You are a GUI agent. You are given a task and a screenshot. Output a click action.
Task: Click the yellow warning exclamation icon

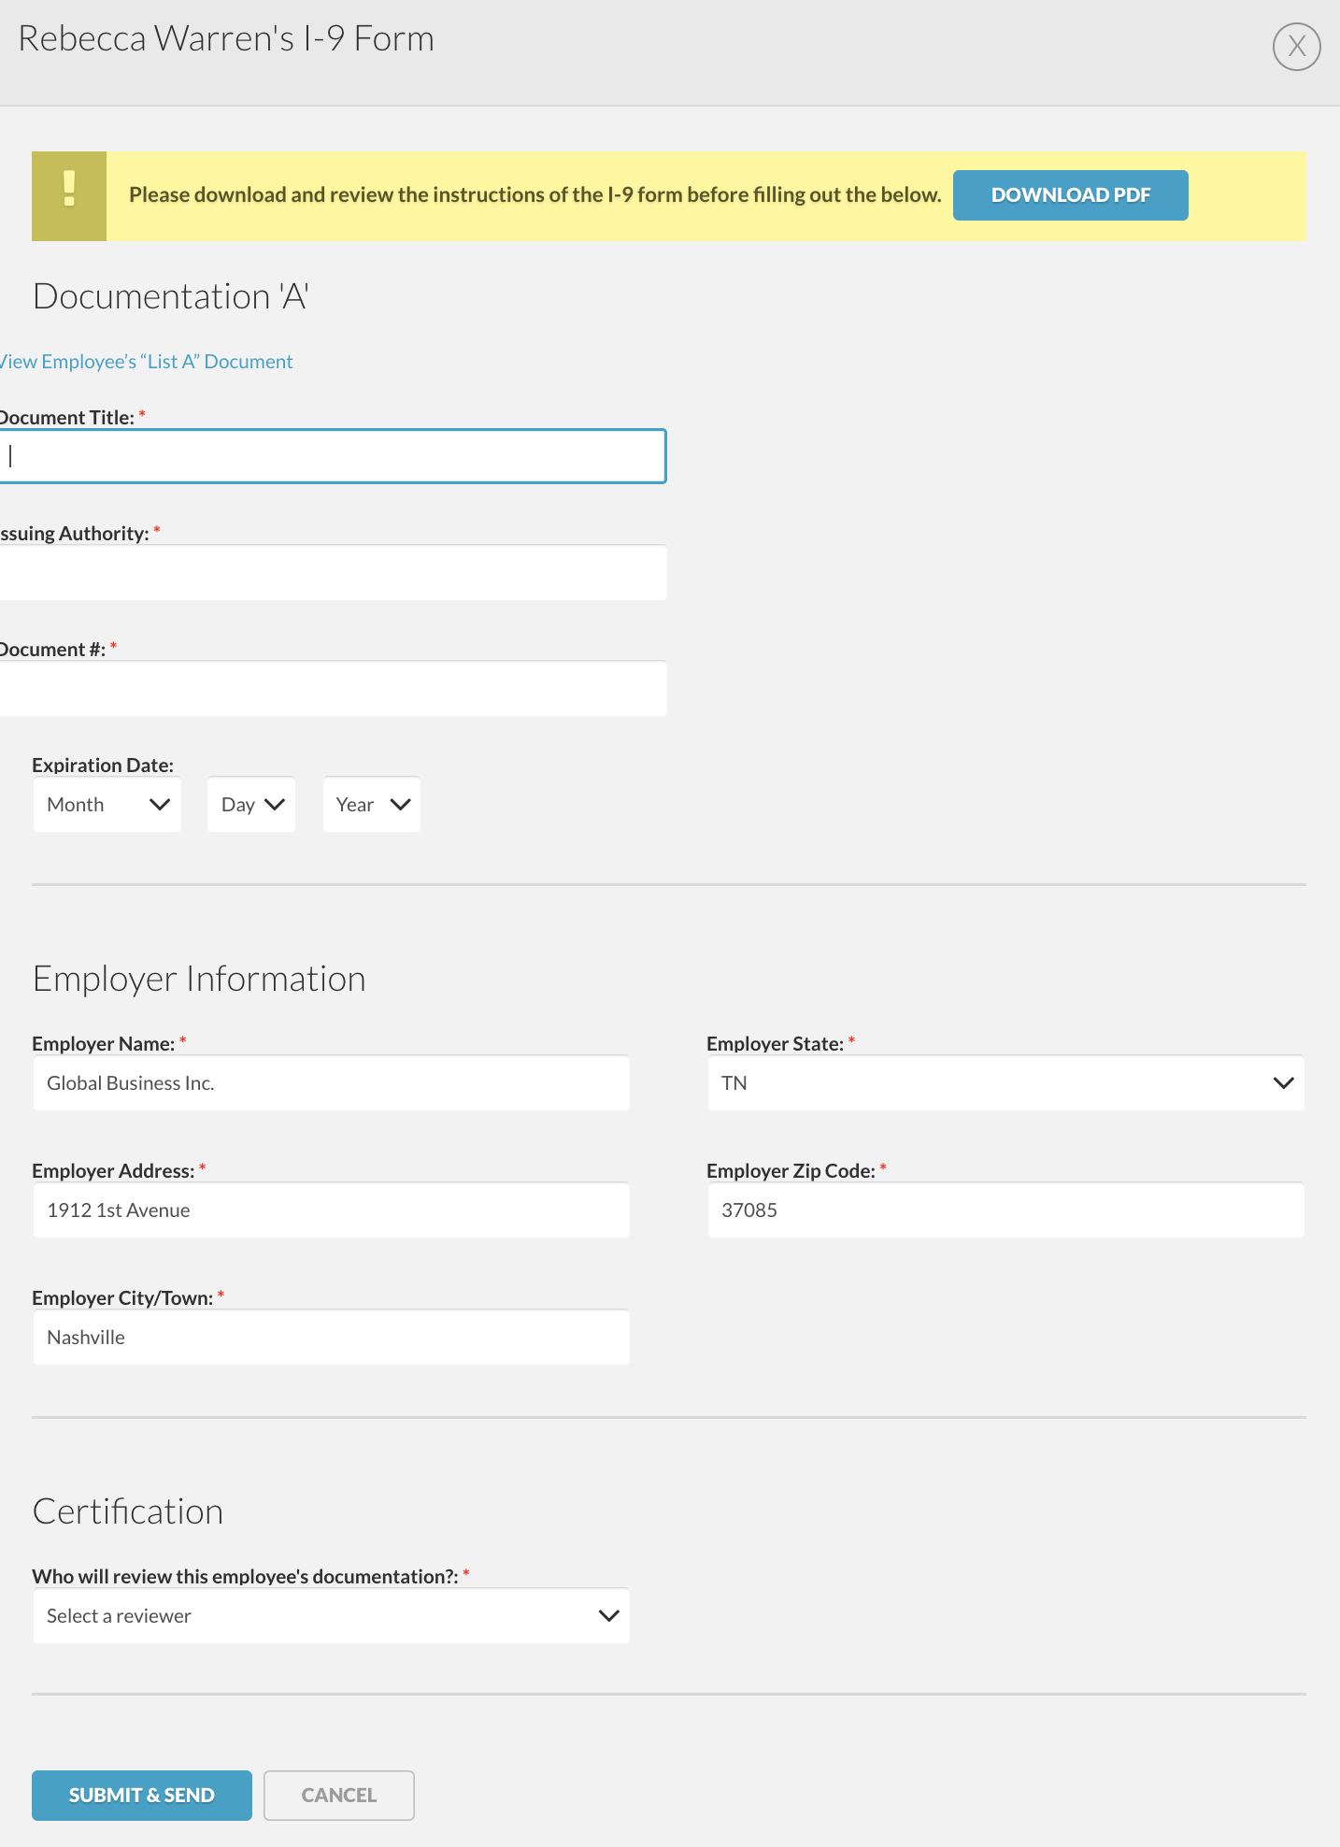[69, 195]
